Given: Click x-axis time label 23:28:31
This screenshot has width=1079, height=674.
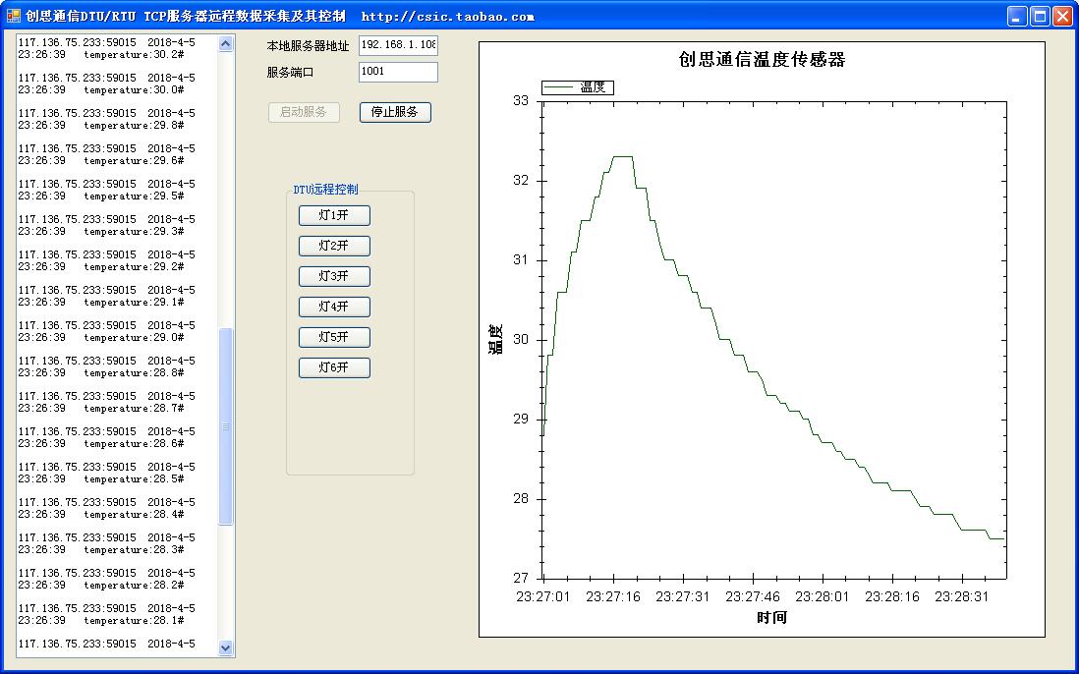Looking at the screenshot, I should pyautogui.click(x=961, y=597).
